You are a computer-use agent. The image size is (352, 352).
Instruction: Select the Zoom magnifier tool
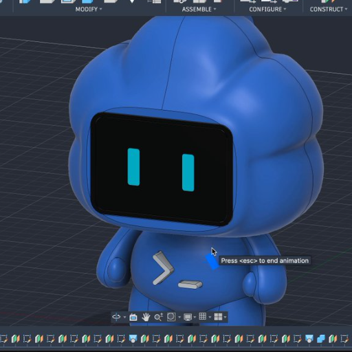(158, 317)
